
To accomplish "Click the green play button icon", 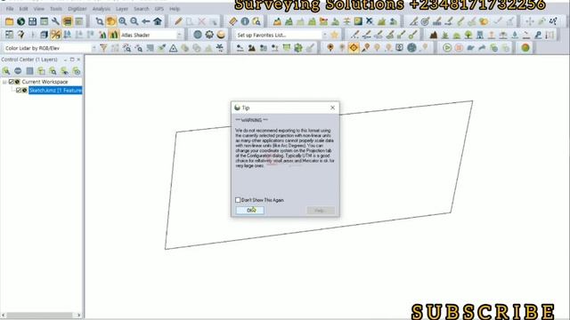I will 447,48.
